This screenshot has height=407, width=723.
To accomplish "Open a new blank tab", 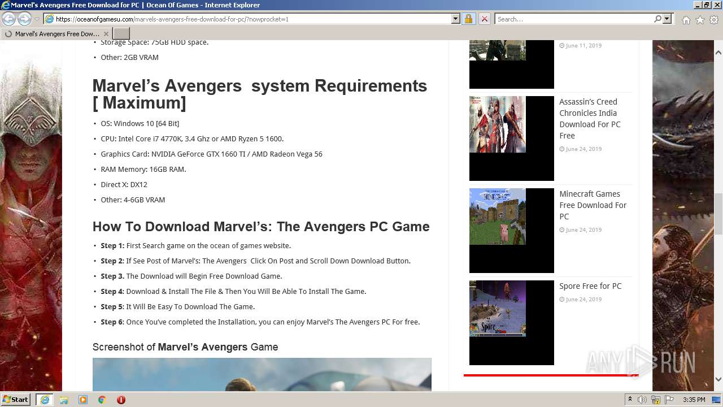I will (x=121, y=33).
